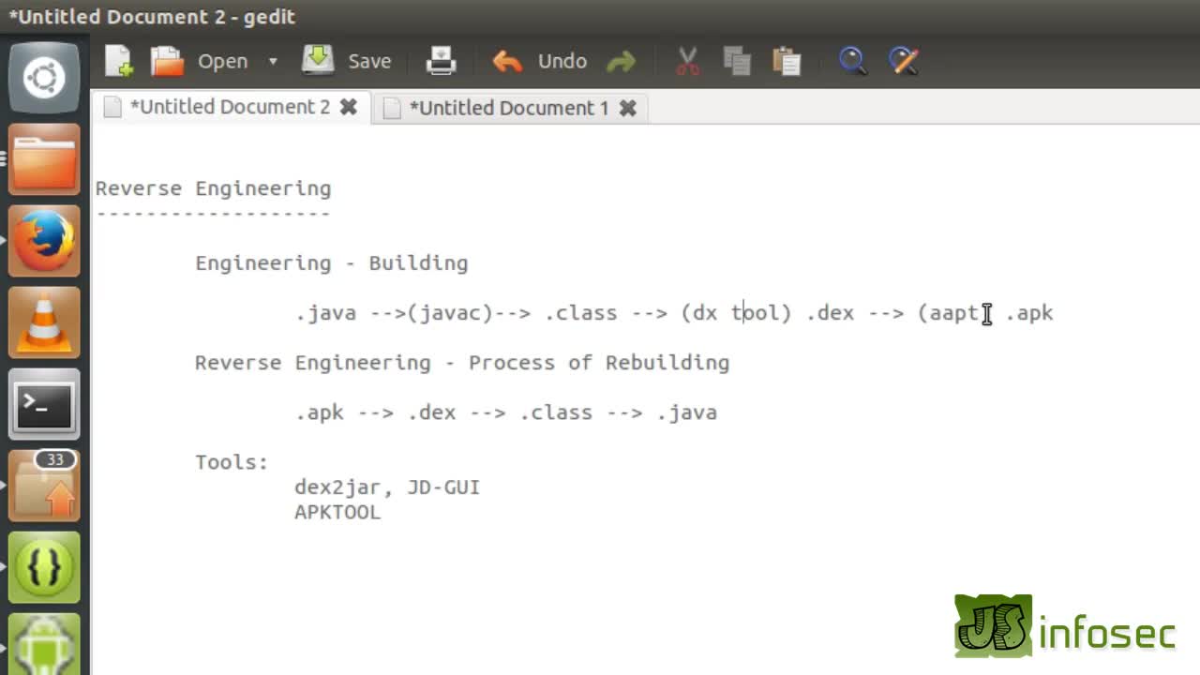1200x675 pixels.
Task: Open Software Updater with 33 badge
Action: coord(44,486)
